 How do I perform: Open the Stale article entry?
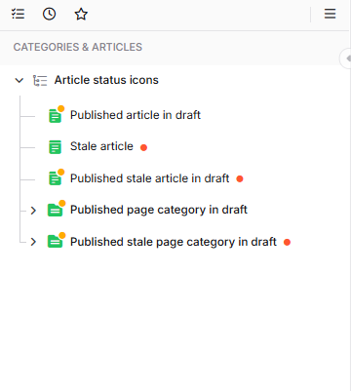[x=101, y=146]
